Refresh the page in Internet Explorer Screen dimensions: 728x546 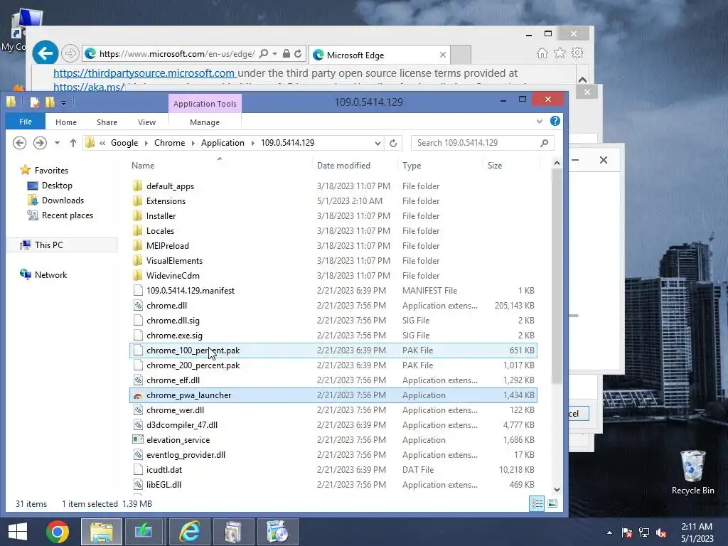click(x=298, y=54)
